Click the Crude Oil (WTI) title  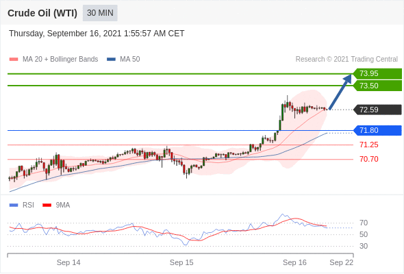(42, 13)
